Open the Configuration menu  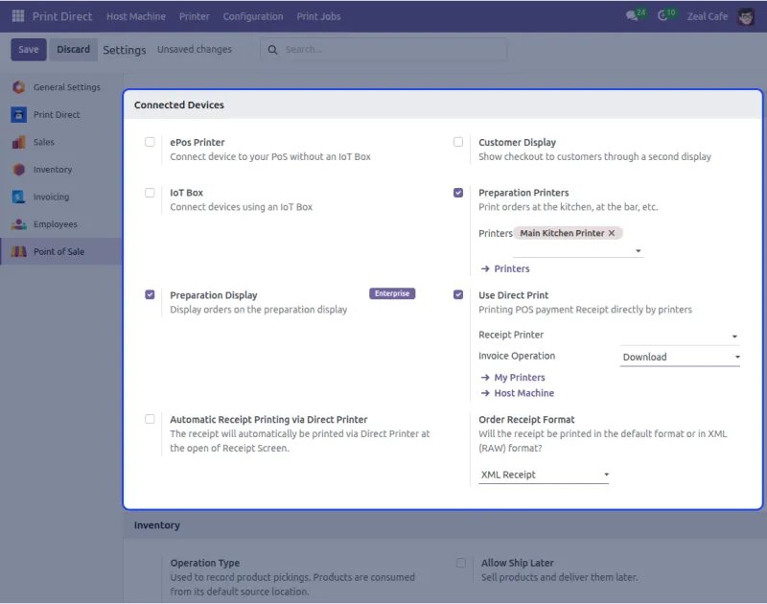click(x=253, y=16)
